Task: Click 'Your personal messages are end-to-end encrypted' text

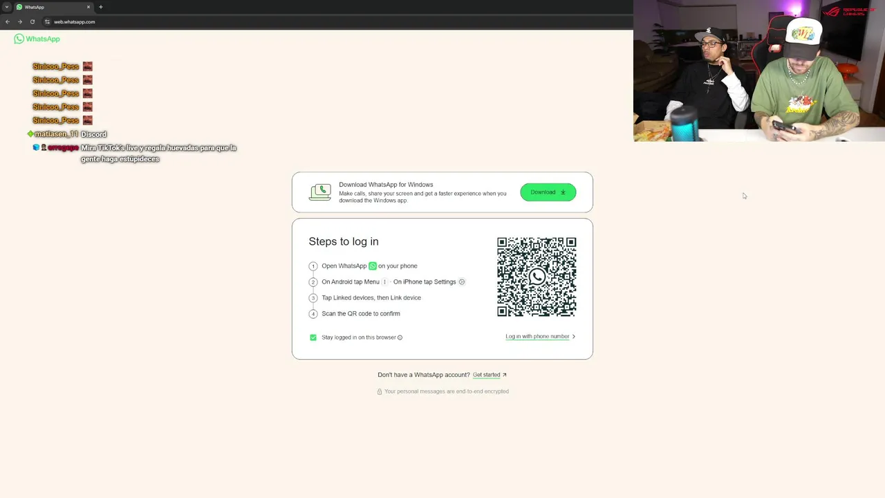Action: coord(447,391)
